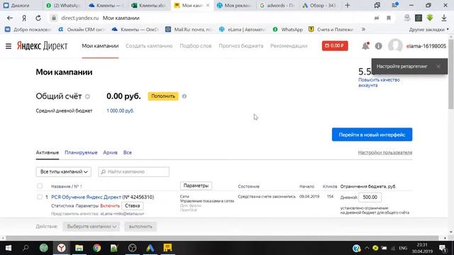Switch to WhatsApp browser tab

click(64, 5)
